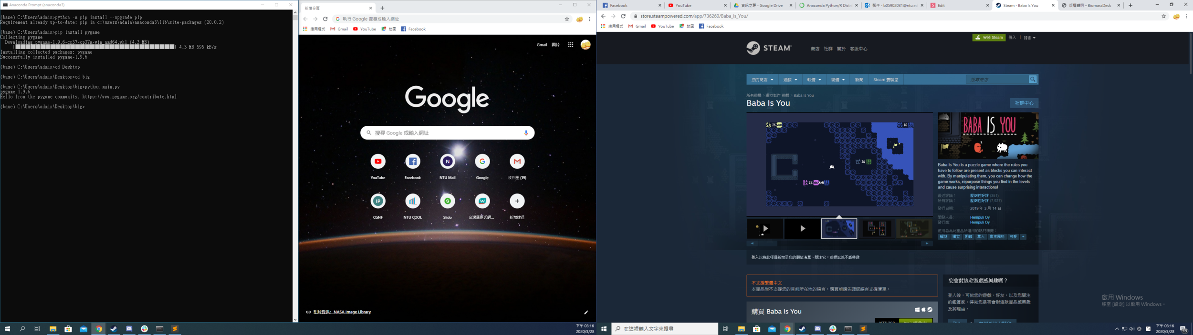Image resolution: width=1193 pixels, height=335 pixels.
Task: Switch to the BiomassDesk browser tab
Action: [1090, 5]
